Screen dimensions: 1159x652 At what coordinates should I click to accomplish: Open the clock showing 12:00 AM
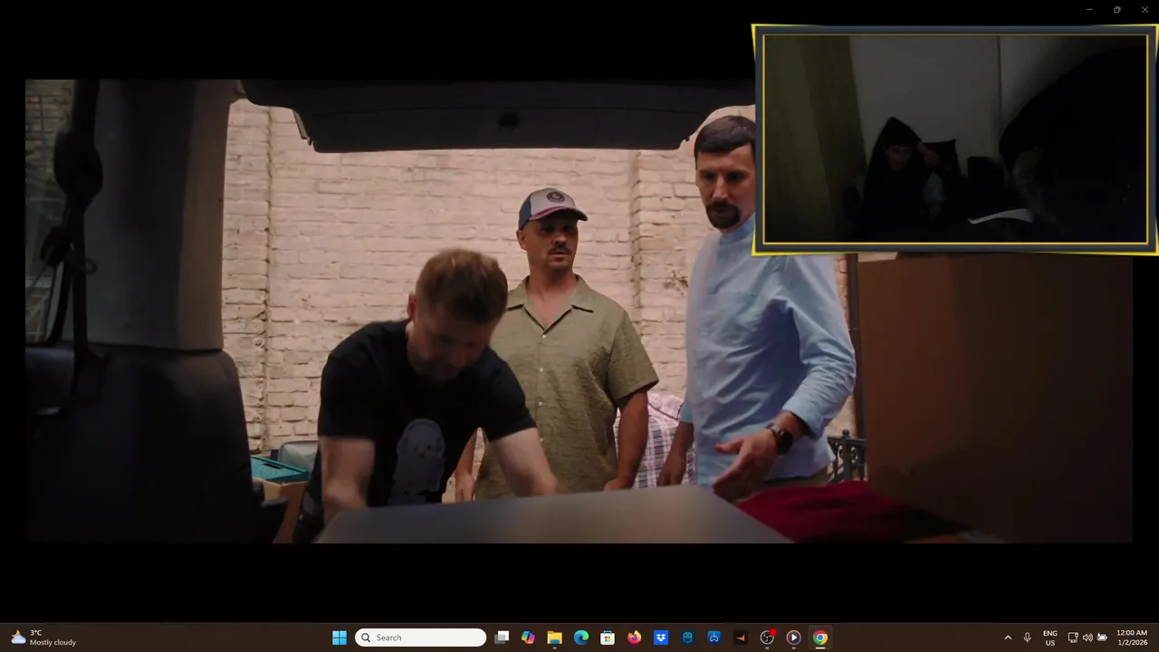pyautogui.click(x=1132, y=638)
